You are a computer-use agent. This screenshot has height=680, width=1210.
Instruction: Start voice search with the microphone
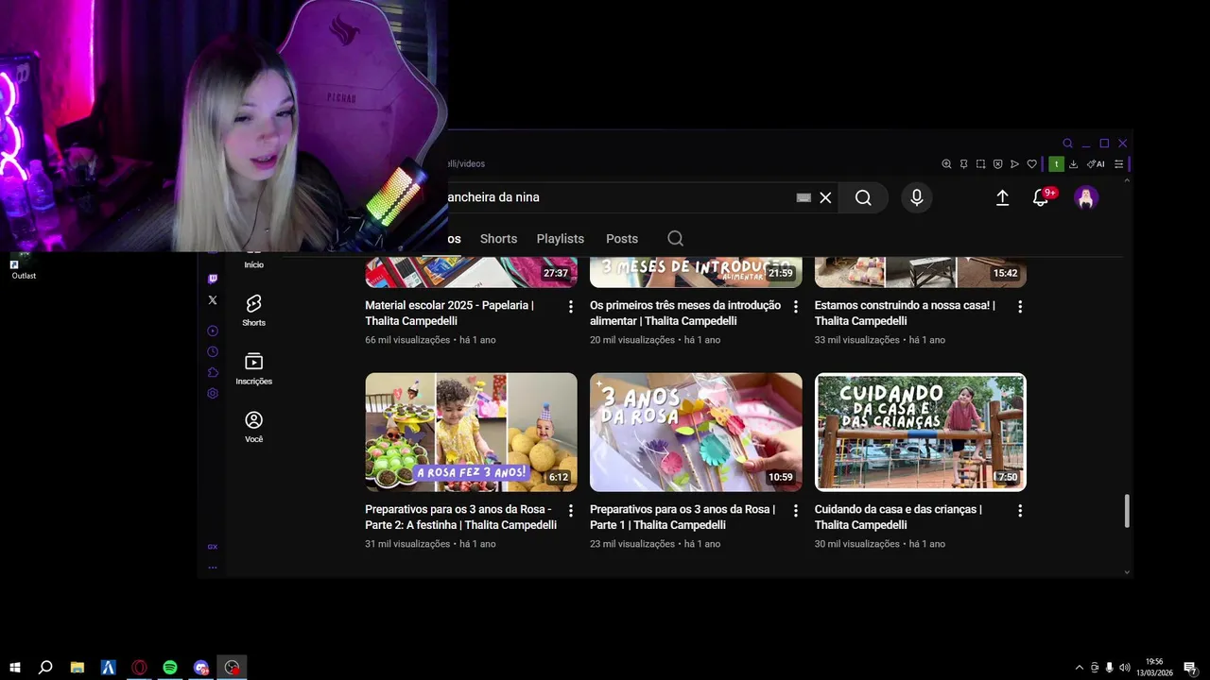click(916, 197)
